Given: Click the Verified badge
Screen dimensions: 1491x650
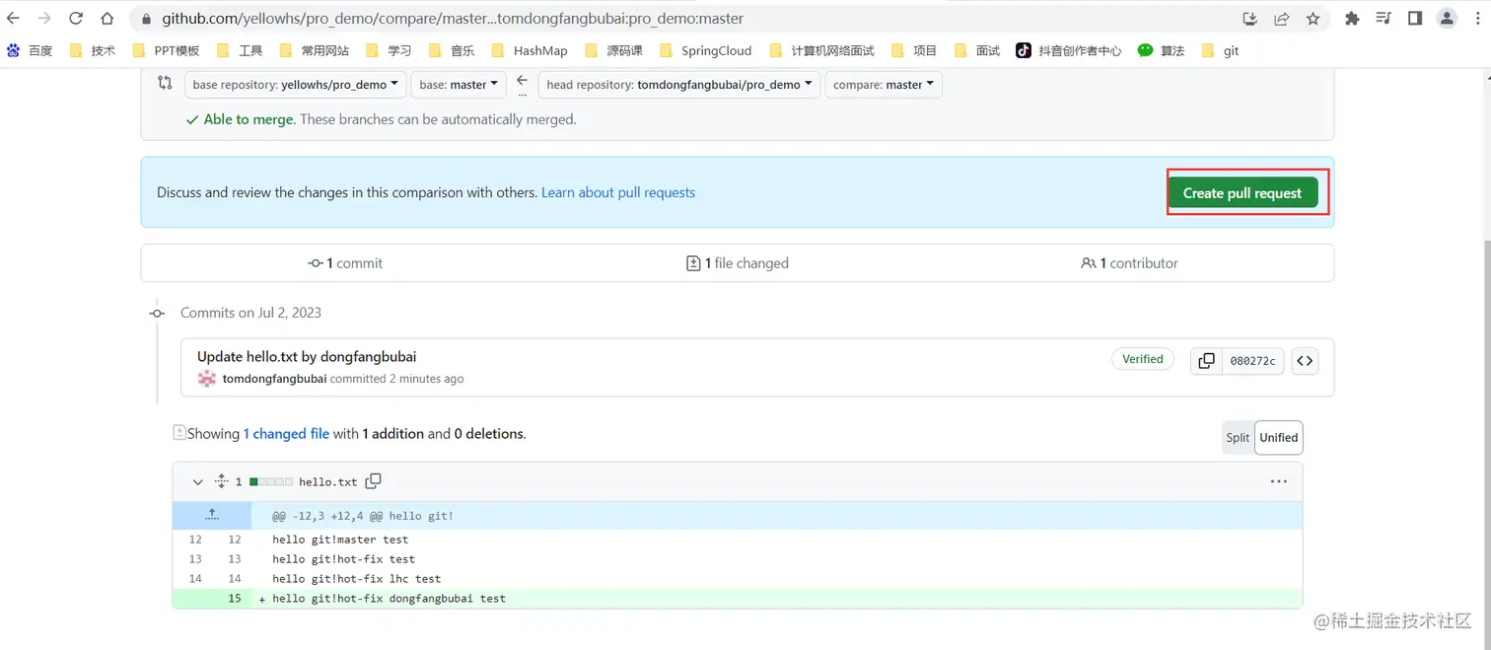Looking at the screenshot, I should point(1143,359).
